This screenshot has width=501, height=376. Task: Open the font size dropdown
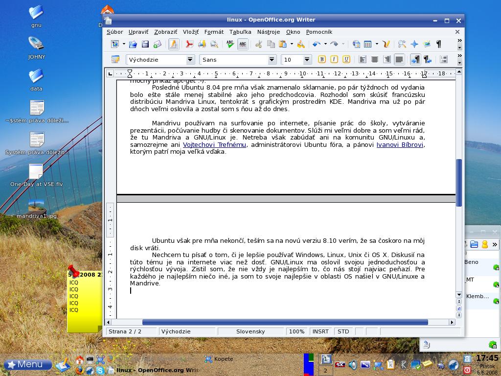coord(307,60)
